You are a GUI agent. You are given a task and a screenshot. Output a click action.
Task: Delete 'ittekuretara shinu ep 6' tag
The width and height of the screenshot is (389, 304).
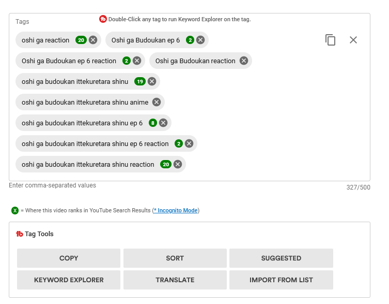[x=163, y=123]
